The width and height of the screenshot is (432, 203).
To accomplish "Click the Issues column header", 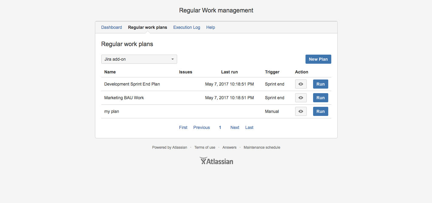I will pos(186,72).
